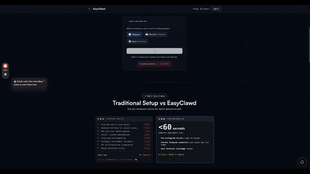Image resolution: width=310 pixels, height=174 pixels.
Task: Click the Slack logo icon
Action: (x=130, y=41)
